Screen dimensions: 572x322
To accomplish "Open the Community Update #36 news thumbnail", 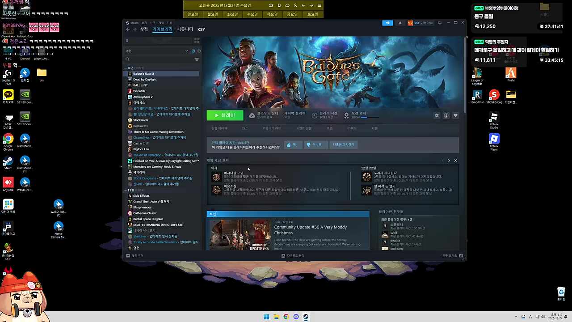I will point(240,234).
